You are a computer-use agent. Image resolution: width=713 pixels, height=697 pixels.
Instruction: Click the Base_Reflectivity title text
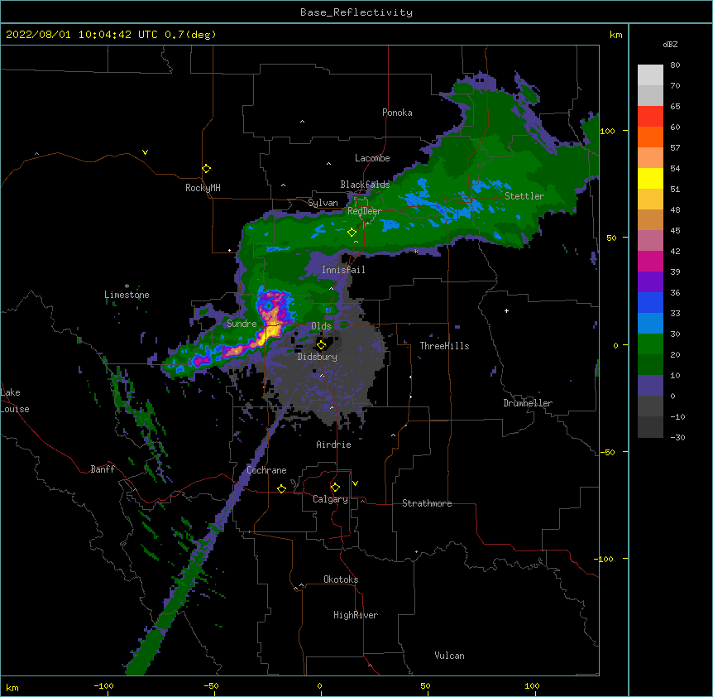(x=356, y=12)
